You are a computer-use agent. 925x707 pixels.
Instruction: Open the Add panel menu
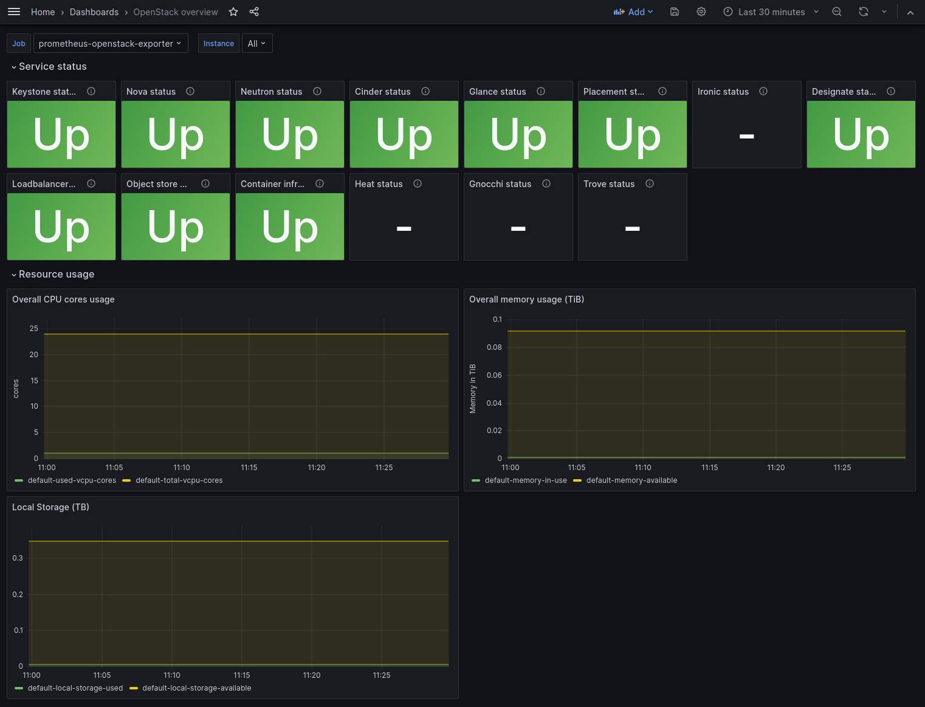[633, 12]
